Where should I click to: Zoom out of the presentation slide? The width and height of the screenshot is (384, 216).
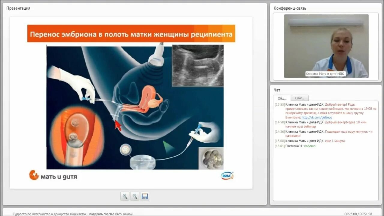click(135, 196)
